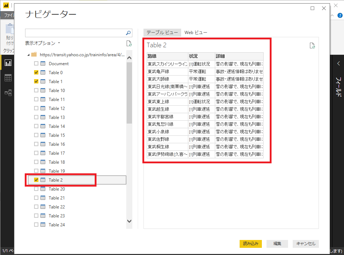The image size is (344, 255).
Task: Click the キャンセル button
Action: pyautogui.click(x=306, y=244)
